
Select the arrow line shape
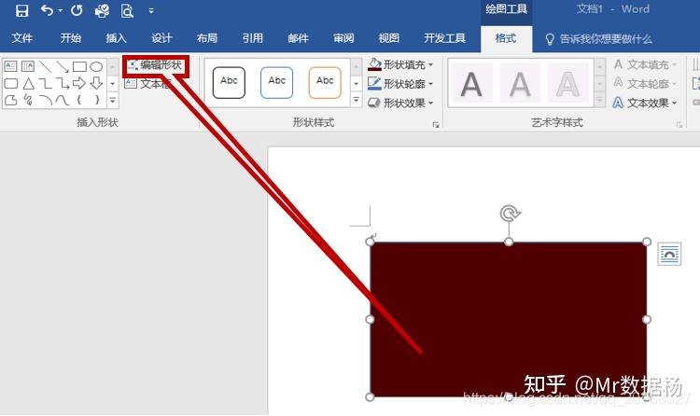tap(62, 66)
